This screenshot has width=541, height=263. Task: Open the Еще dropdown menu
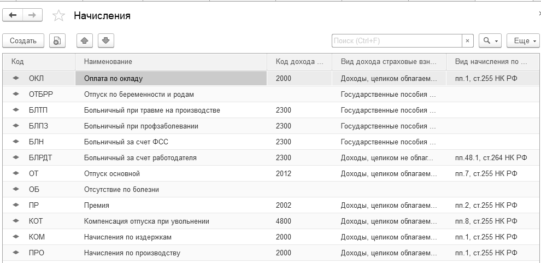tap(522, 40)
